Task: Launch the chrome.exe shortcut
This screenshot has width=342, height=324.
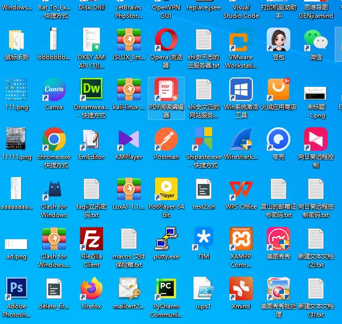Action: (x=54, y=139)
